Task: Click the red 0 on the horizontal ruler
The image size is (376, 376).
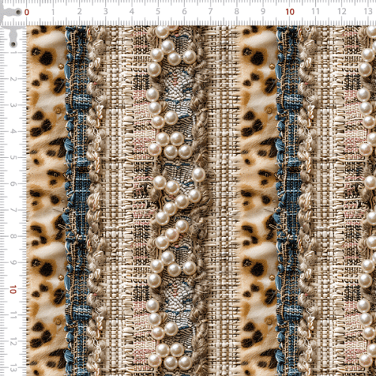Action: point(26,12)
